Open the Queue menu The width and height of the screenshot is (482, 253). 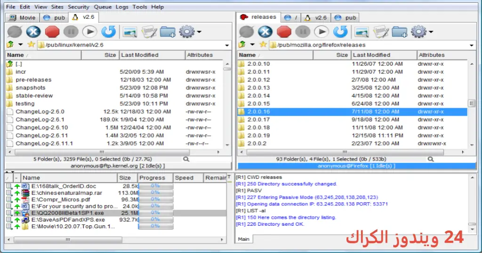pyautogui.click(x=103, y=7)
